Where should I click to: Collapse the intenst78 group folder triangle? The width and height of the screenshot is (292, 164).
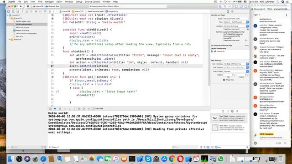click(10, 18)
